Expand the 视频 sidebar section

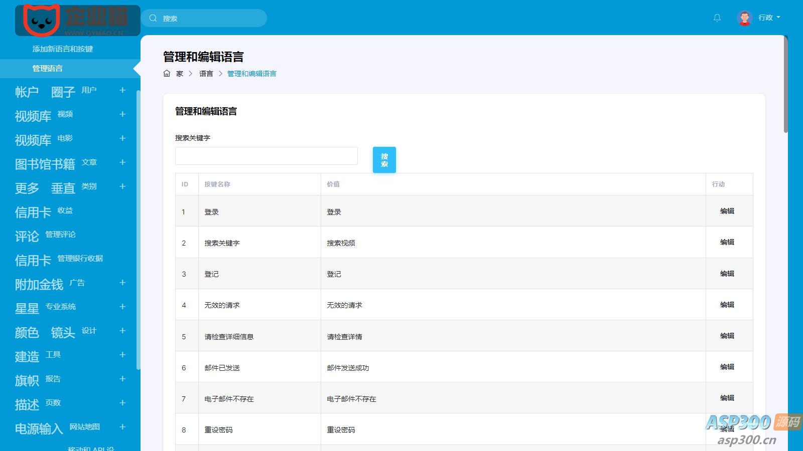[122, 114]
